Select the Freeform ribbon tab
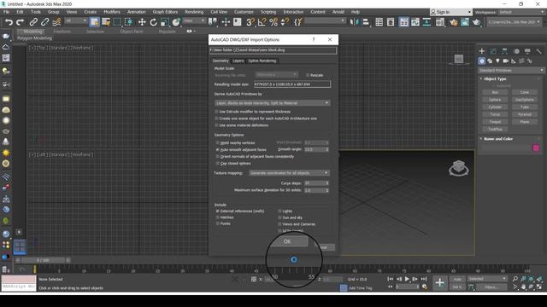The image size is (547, 307). [62, 32]
